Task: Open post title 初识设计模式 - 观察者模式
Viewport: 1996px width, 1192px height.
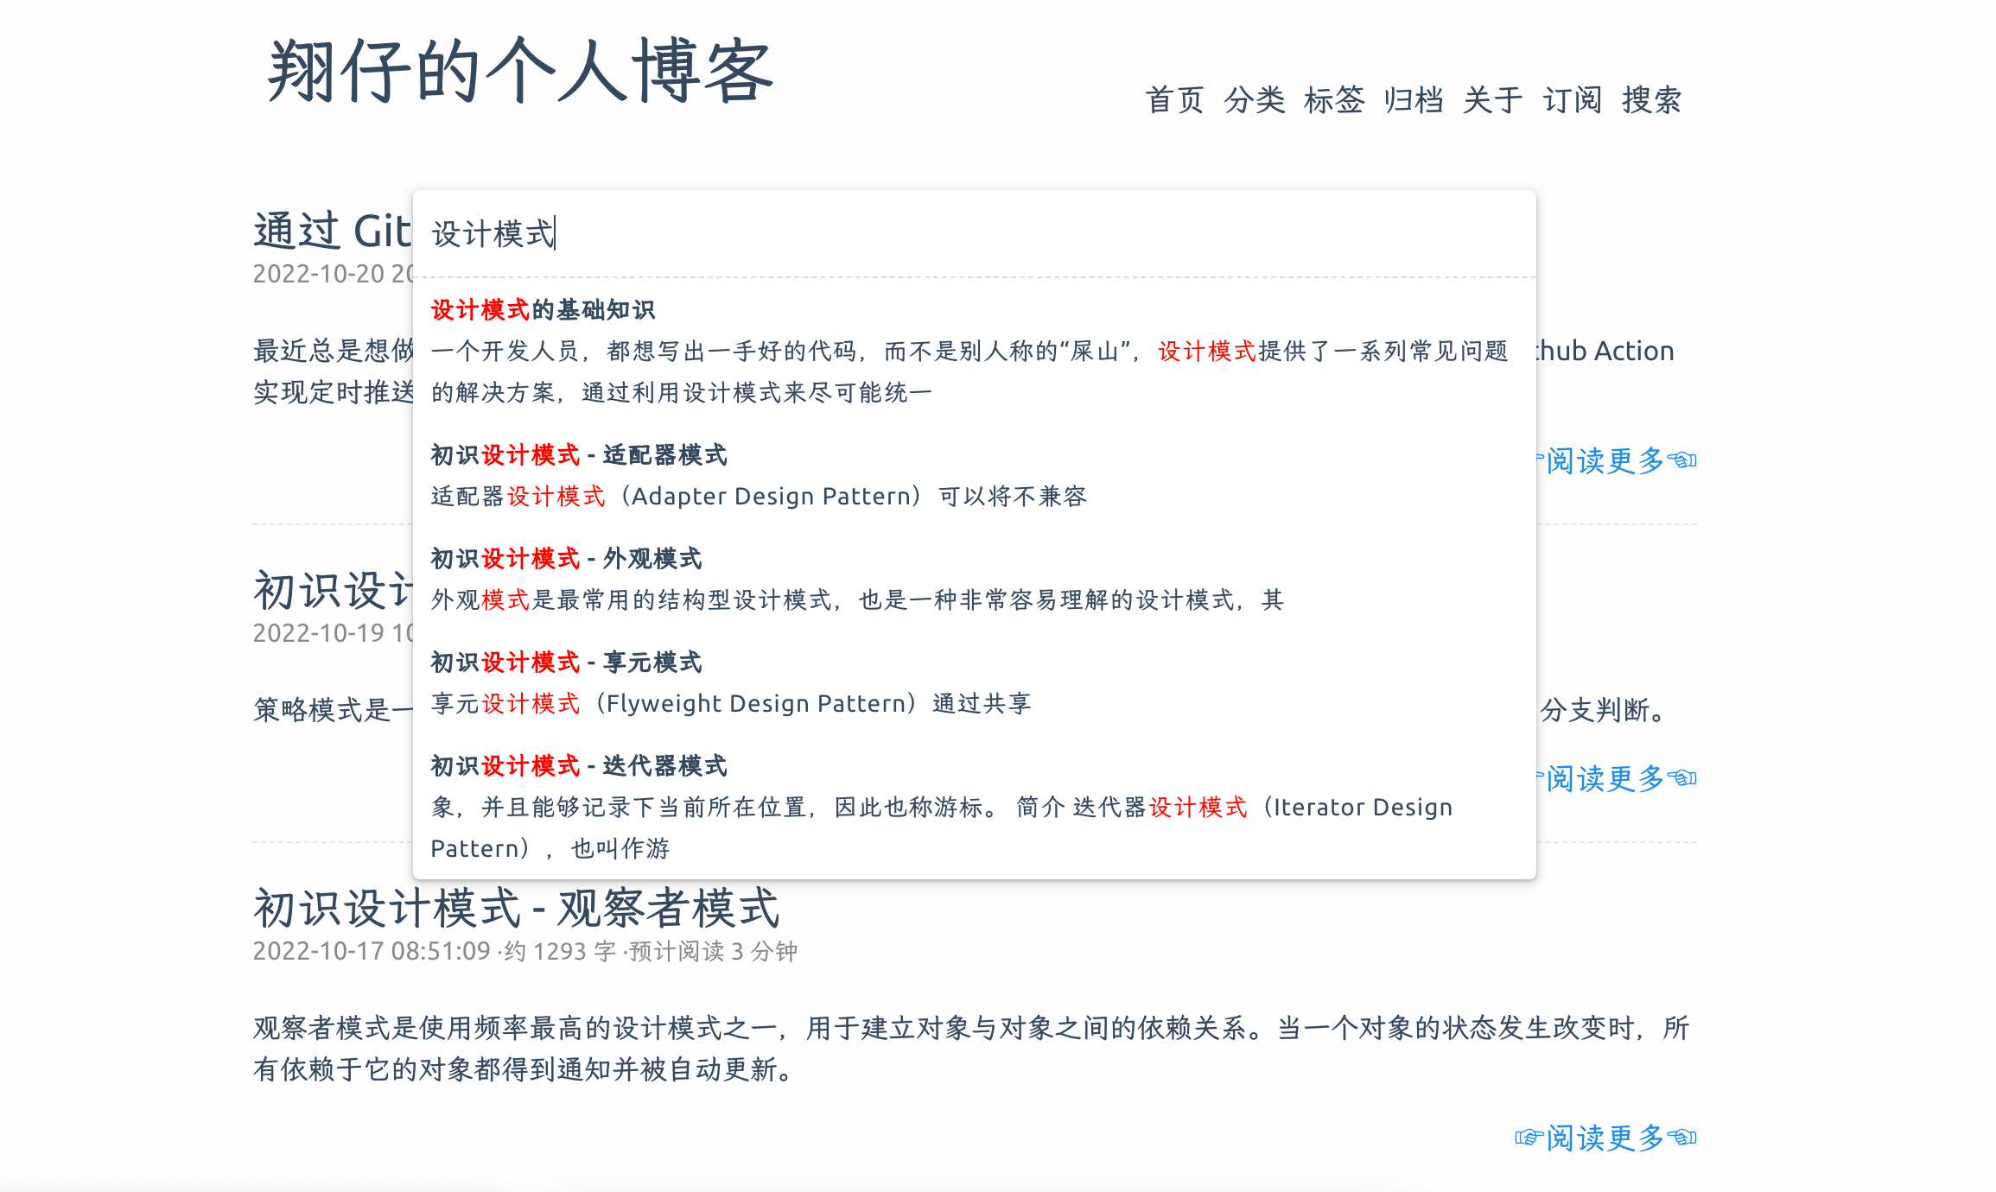Action: pyautogui.click(x=516, y=909)
